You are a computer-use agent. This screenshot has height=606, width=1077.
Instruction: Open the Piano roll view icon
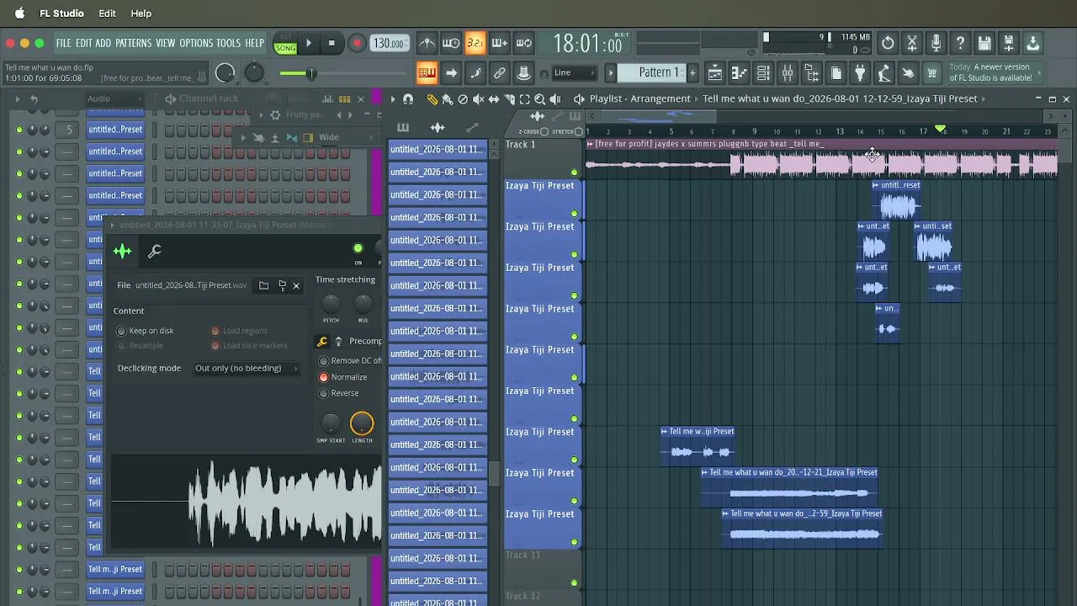[x=739, y=73]
